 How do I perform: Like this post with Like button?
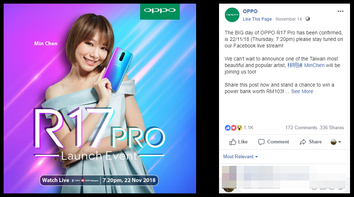238,142
